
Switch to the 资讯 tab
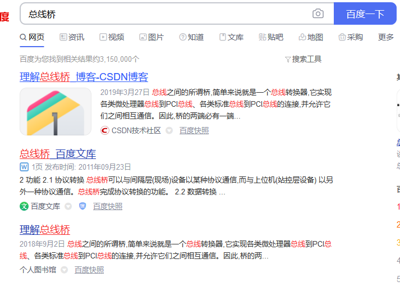point(72,37)
